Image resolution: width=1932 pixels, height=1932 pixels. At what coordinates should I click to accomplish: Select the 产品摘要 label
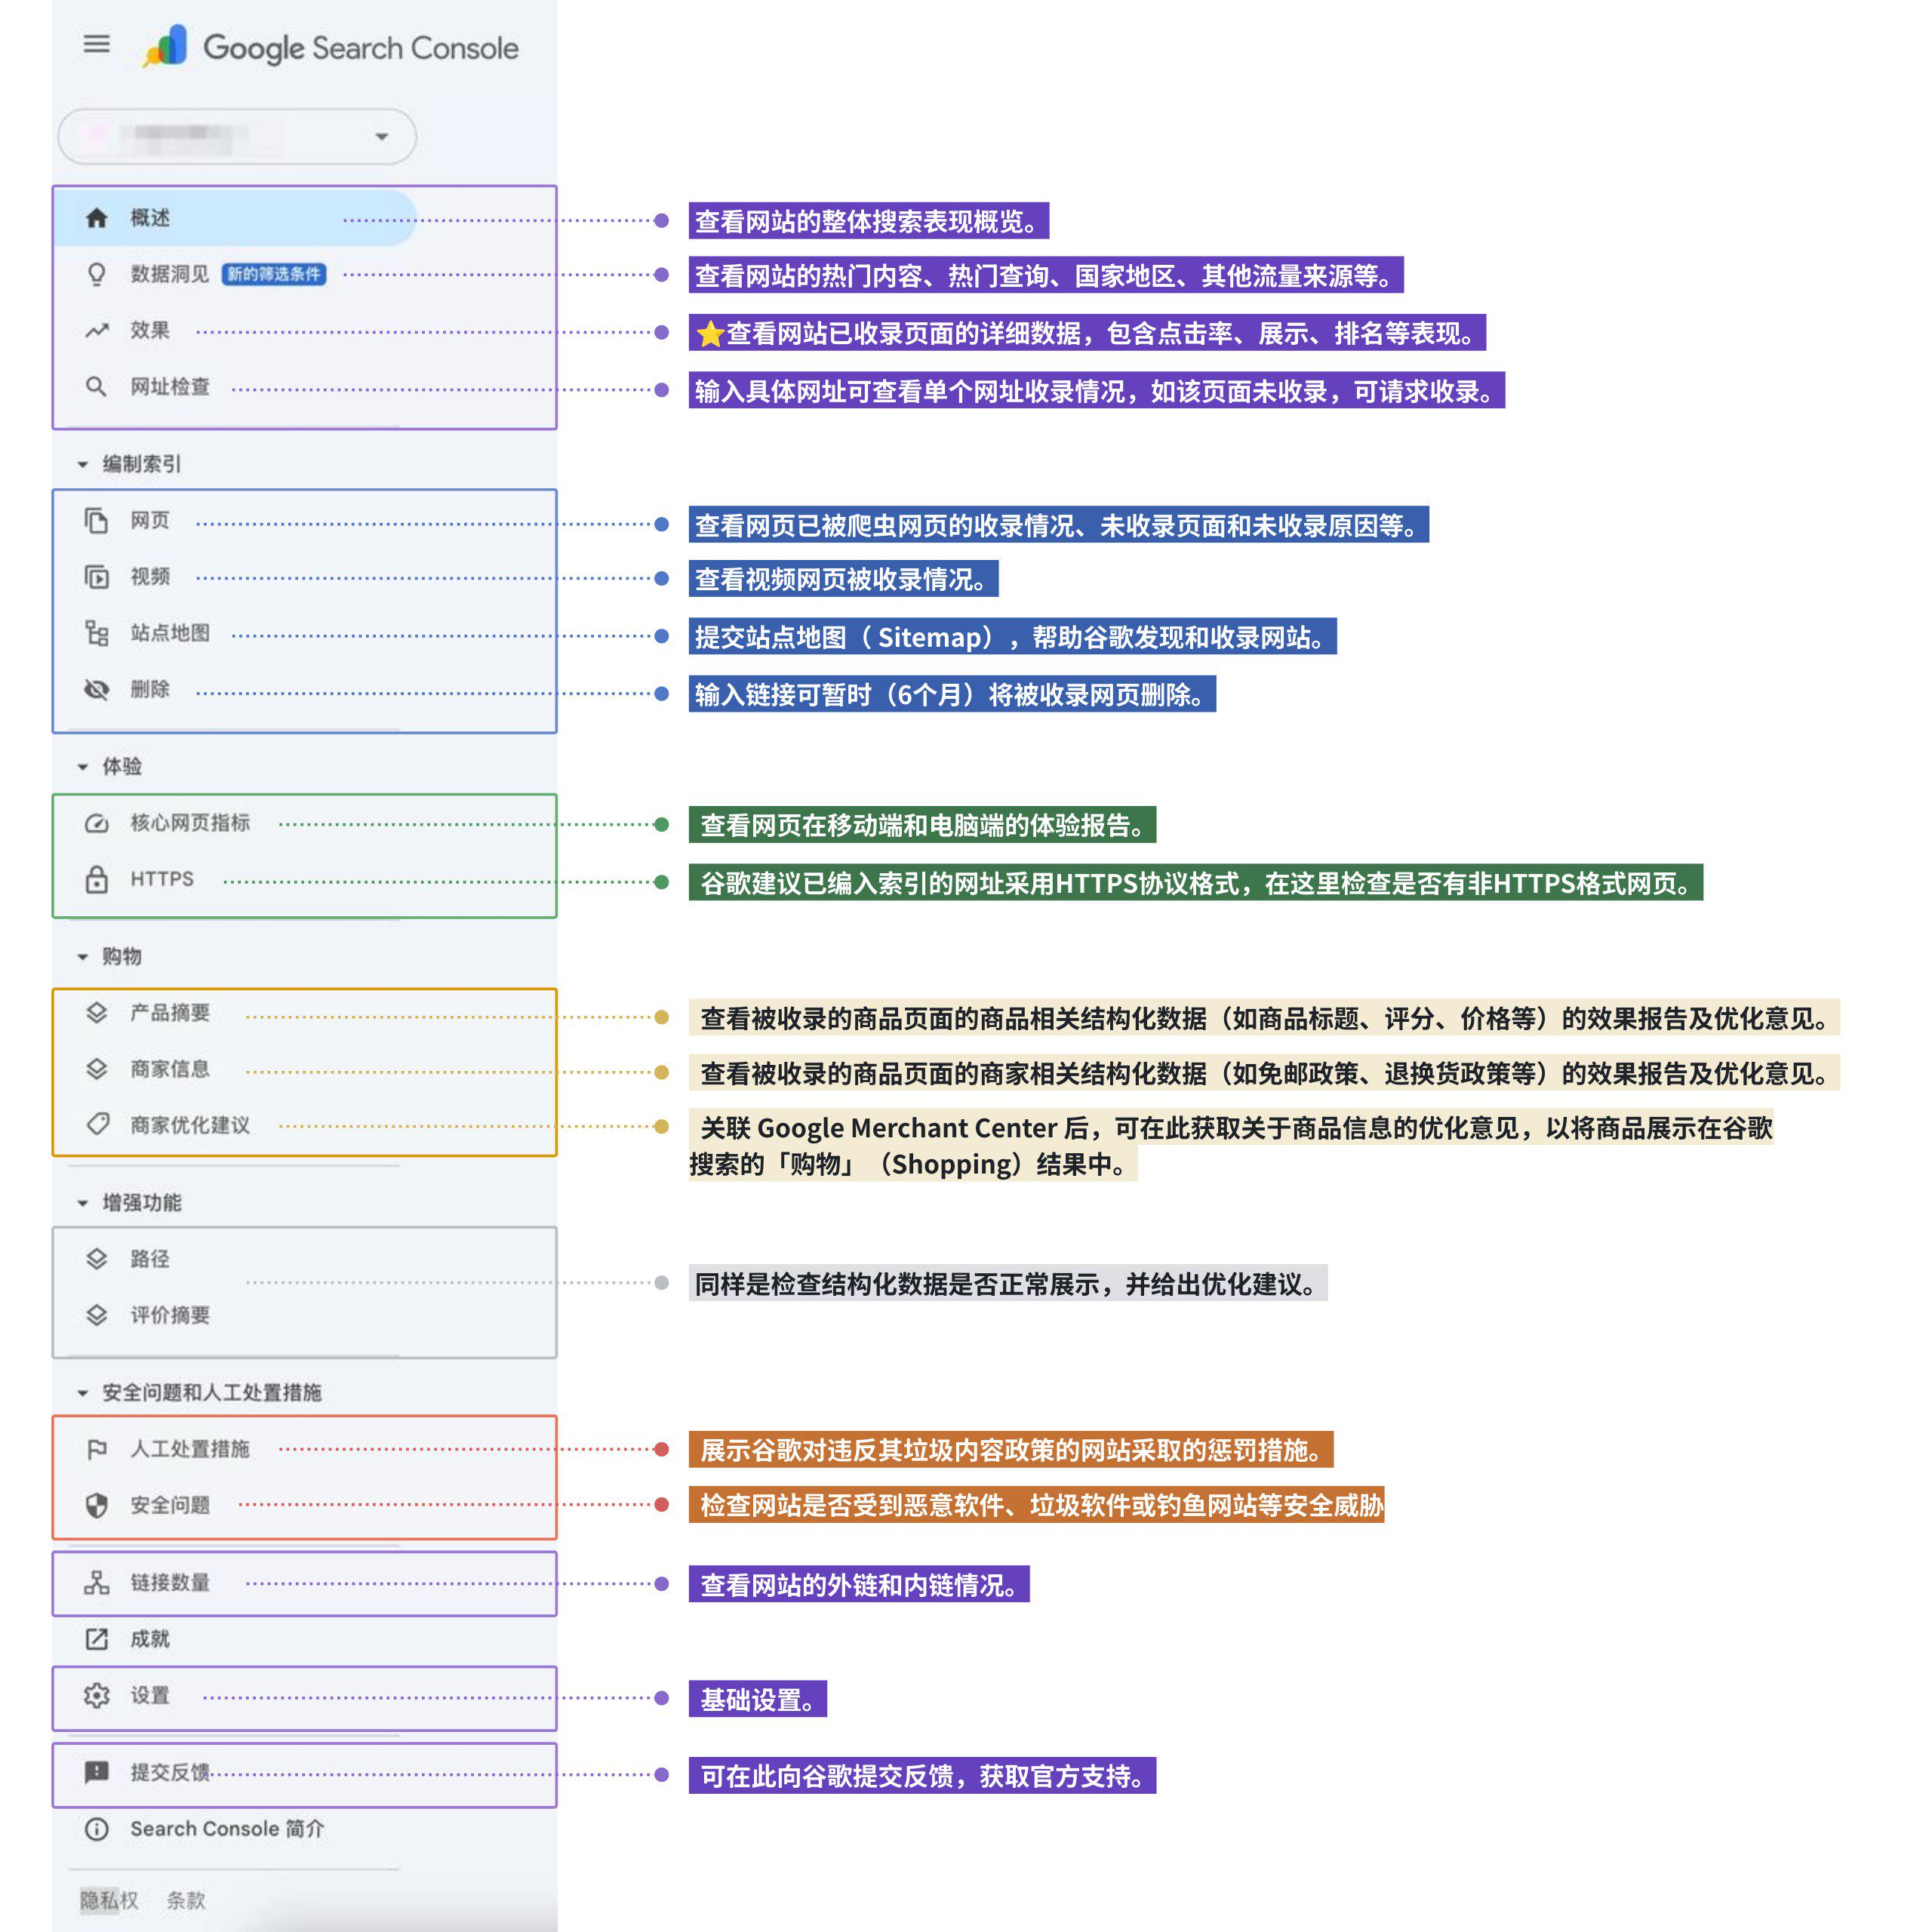coord(170,1013)
